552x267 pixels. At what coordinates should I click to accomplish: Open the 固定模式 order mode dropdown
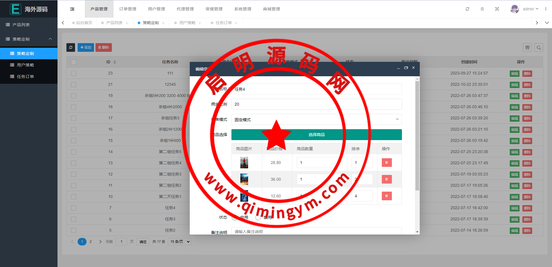click(x=316, y=119)
